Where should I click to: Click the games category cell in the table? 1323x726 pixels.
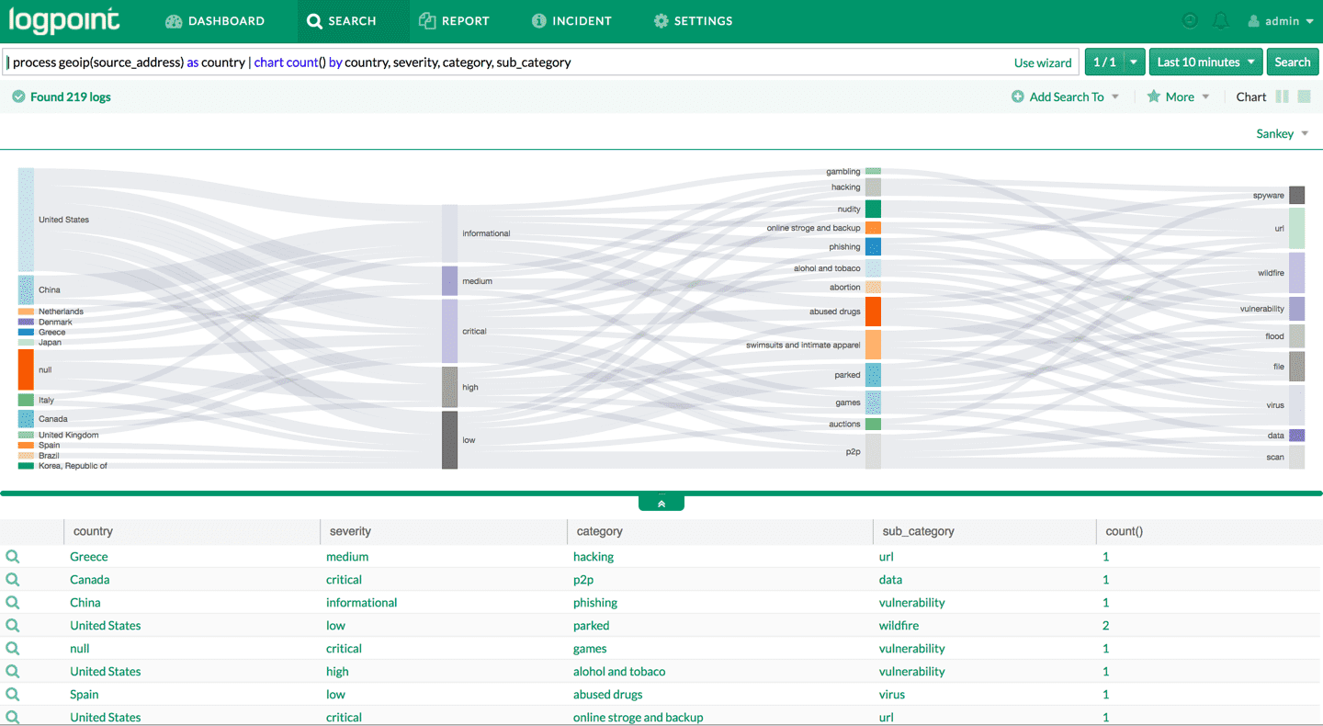click(x=591, y=649)
